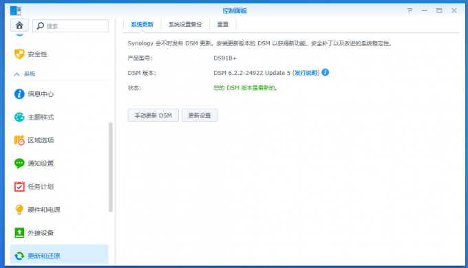Image resolution: width=468 pixels, height=268 pixels.
Task: Open 主题样式 palette icon
Action: coord(19,117)
